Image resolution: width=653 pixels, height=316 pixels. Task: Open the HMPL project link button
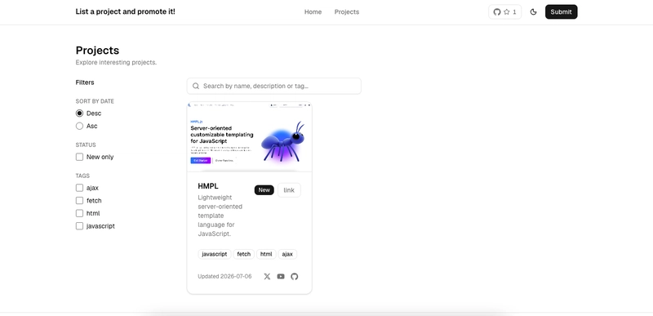tap(289, 190)
